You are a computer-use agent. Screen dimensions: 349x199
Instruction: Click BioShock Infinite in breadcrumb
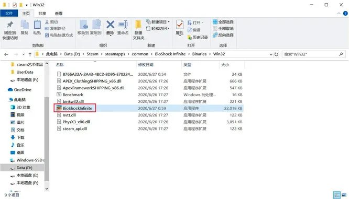point(170,54)
